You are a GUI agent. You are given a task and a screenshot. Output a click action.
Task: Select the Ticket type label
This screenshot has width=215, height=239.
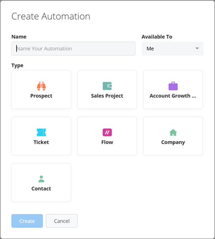pos(41,142)
